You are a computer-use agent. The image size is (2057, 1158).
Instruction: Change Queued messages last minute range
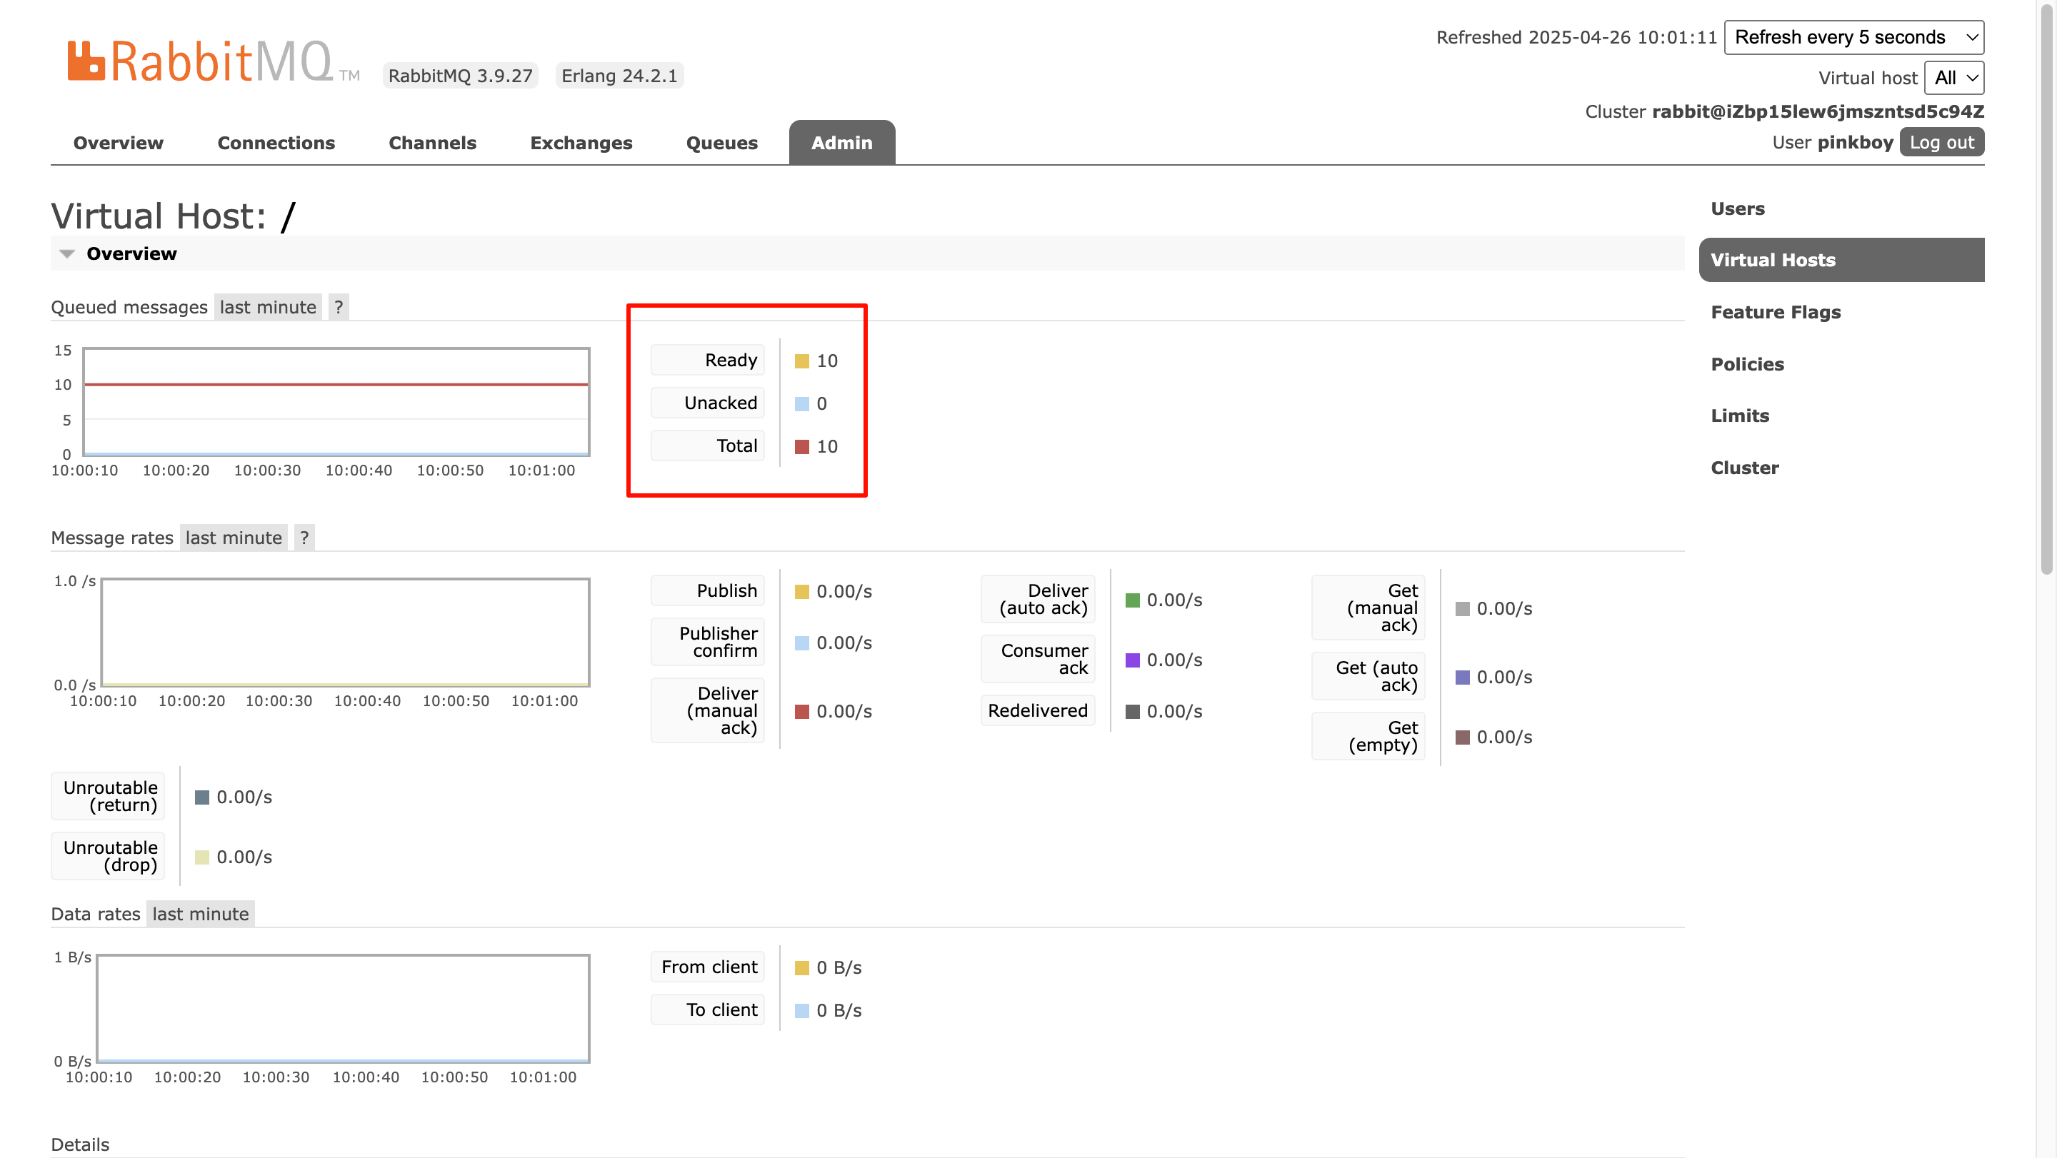click(x=268, y=307)
